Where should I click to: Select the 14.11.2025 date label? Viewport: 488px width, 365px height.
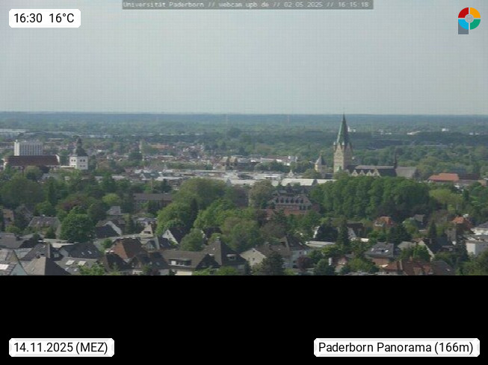click(x=43, y=347)
